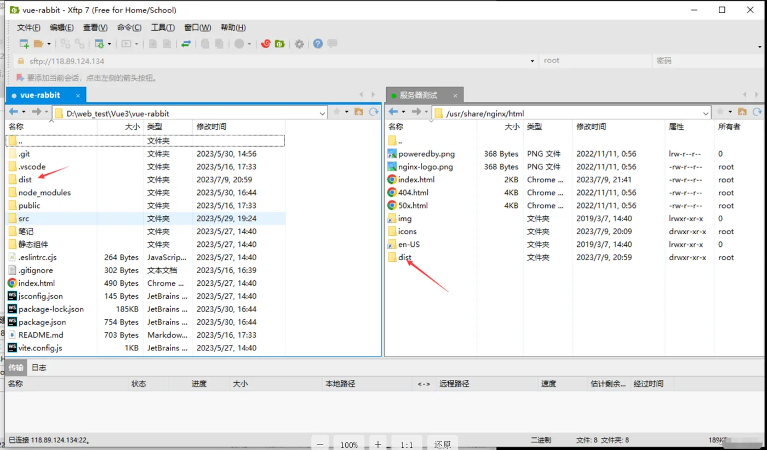This screenshot has height=450, width=767.
Task: Open the 查看(V) menu
Action: (95, 27)
